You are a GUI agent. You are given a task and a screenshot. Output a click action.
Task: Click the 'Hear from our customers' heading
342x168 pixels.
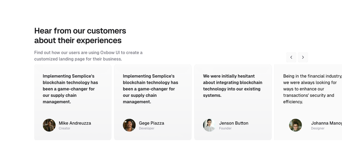point(80,36)
